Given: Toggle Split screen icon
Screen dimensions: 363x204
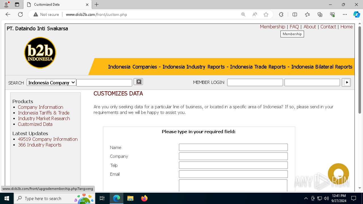Looking at the screenshot, I should pyautogui.click(x=295, y=14).
